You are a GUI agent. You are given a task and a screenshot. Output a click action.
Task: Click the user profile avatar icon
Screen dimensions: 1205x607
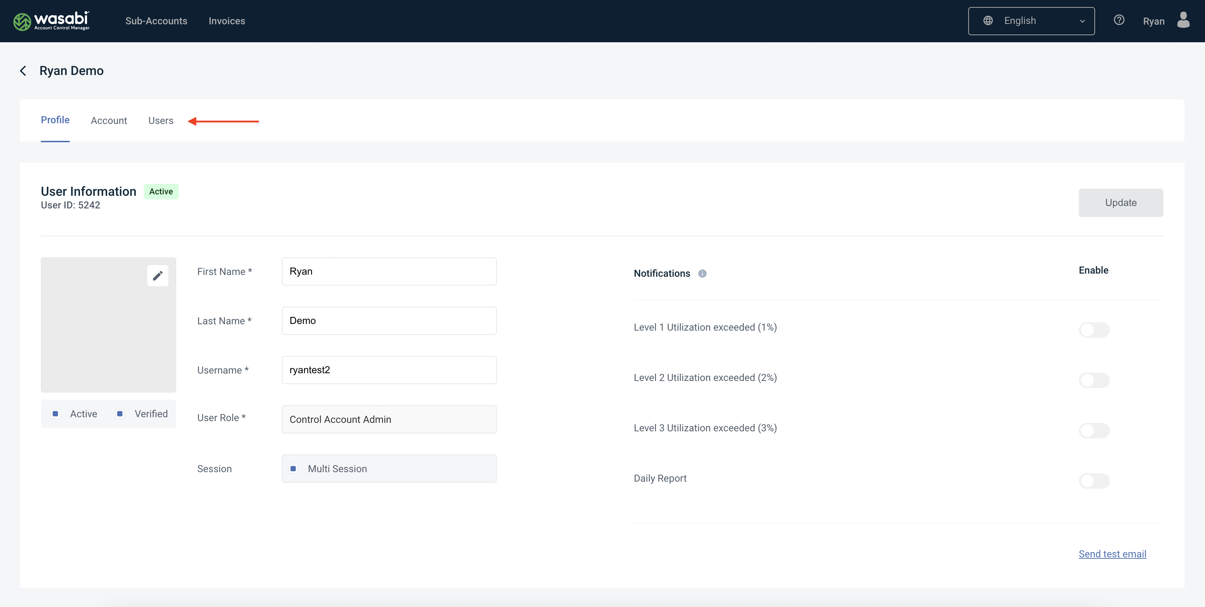[x=1183, y=21]
